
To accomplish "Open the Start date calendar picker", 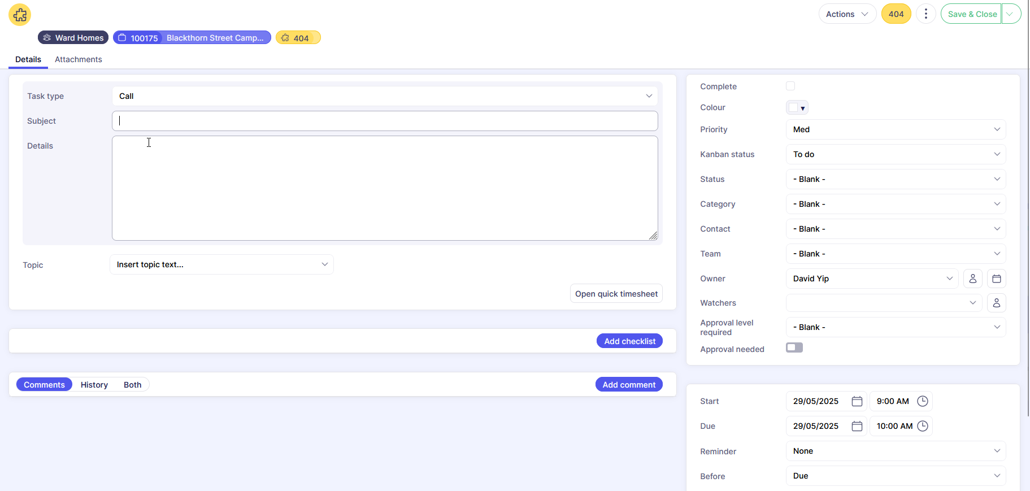I will pyautogui.click(x=857, y=401).
